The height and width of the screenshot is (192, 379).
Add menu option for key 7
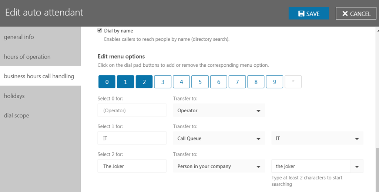coord(237,82)
